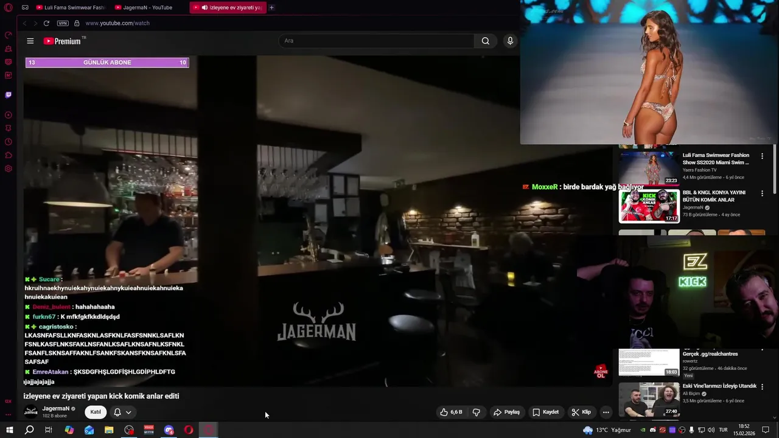779x438 pixels.
Task: Open GX Control speedometer in sidebar
Action: pos(9,35)
